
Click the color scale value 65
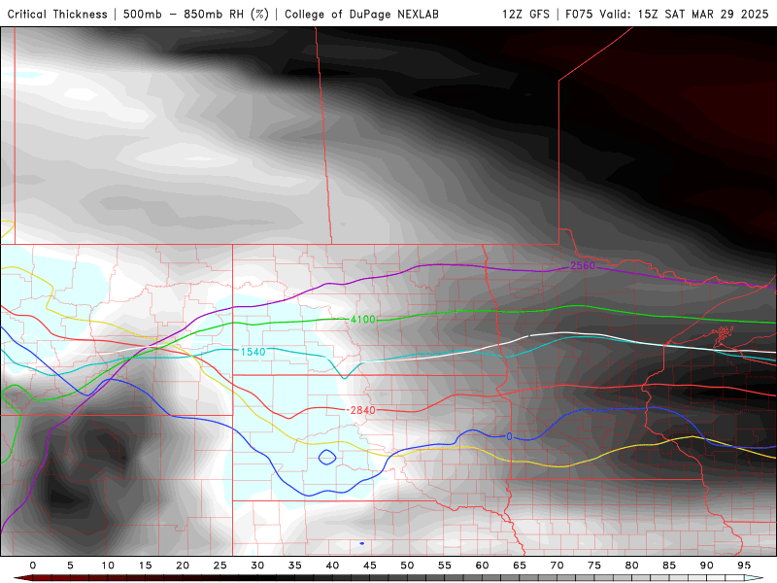pos(520,566)
